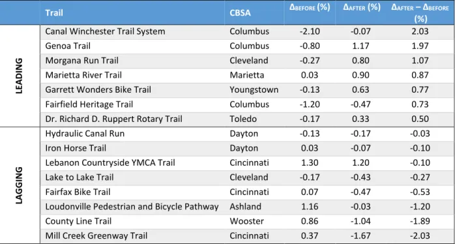The width and height of the screenshot is (455, 244).
Task: Select the Trail column header
Action: [x=54, y=13]
